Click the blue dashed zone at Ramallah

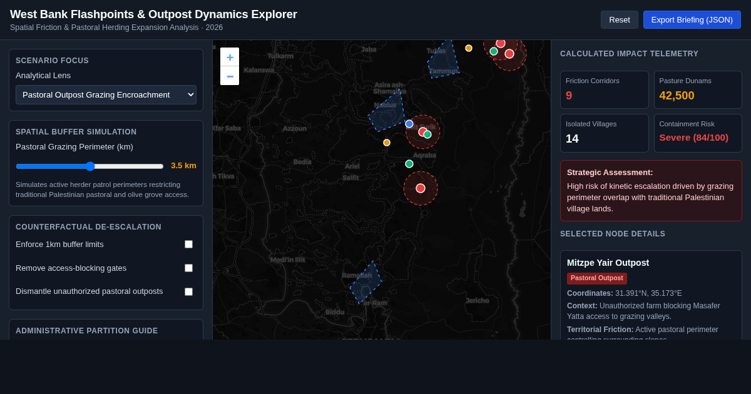[366, 283]
